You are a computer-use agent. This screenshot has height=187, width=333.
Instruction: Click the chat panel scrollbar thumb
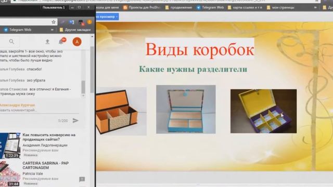click(83, 87)
